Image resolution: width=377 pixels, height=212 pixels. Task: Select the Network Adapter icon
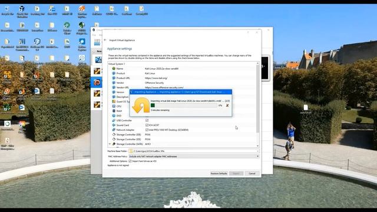(114, 130)
